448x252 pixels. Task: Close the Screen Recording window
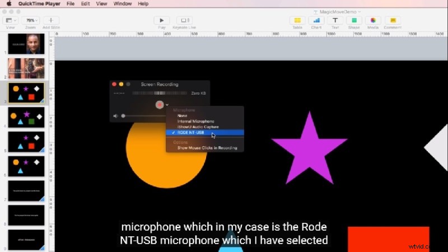click(x=114, y=85)
